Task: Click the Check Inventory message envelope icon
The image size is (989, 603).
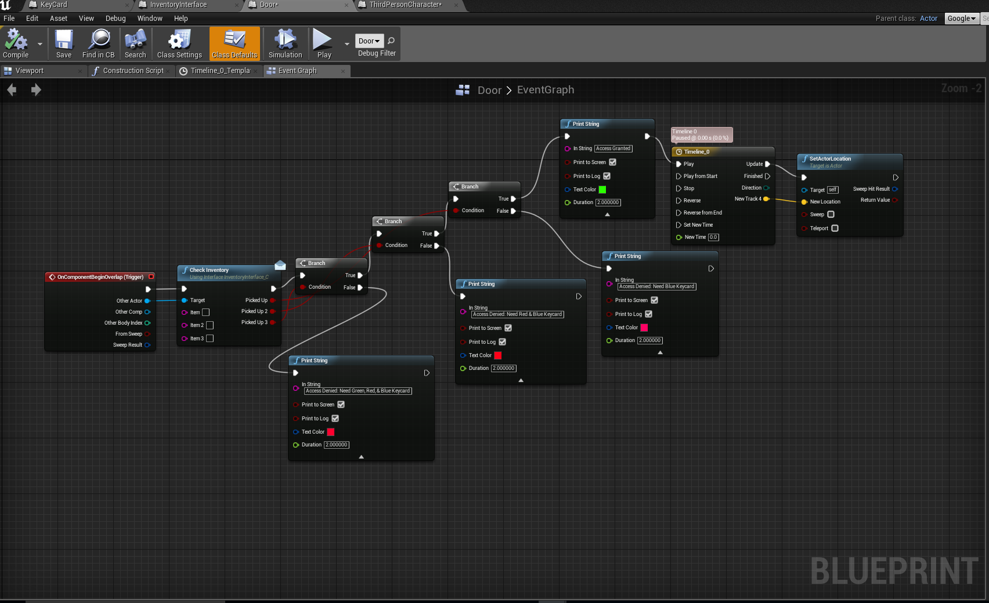Action: [280, 265]
